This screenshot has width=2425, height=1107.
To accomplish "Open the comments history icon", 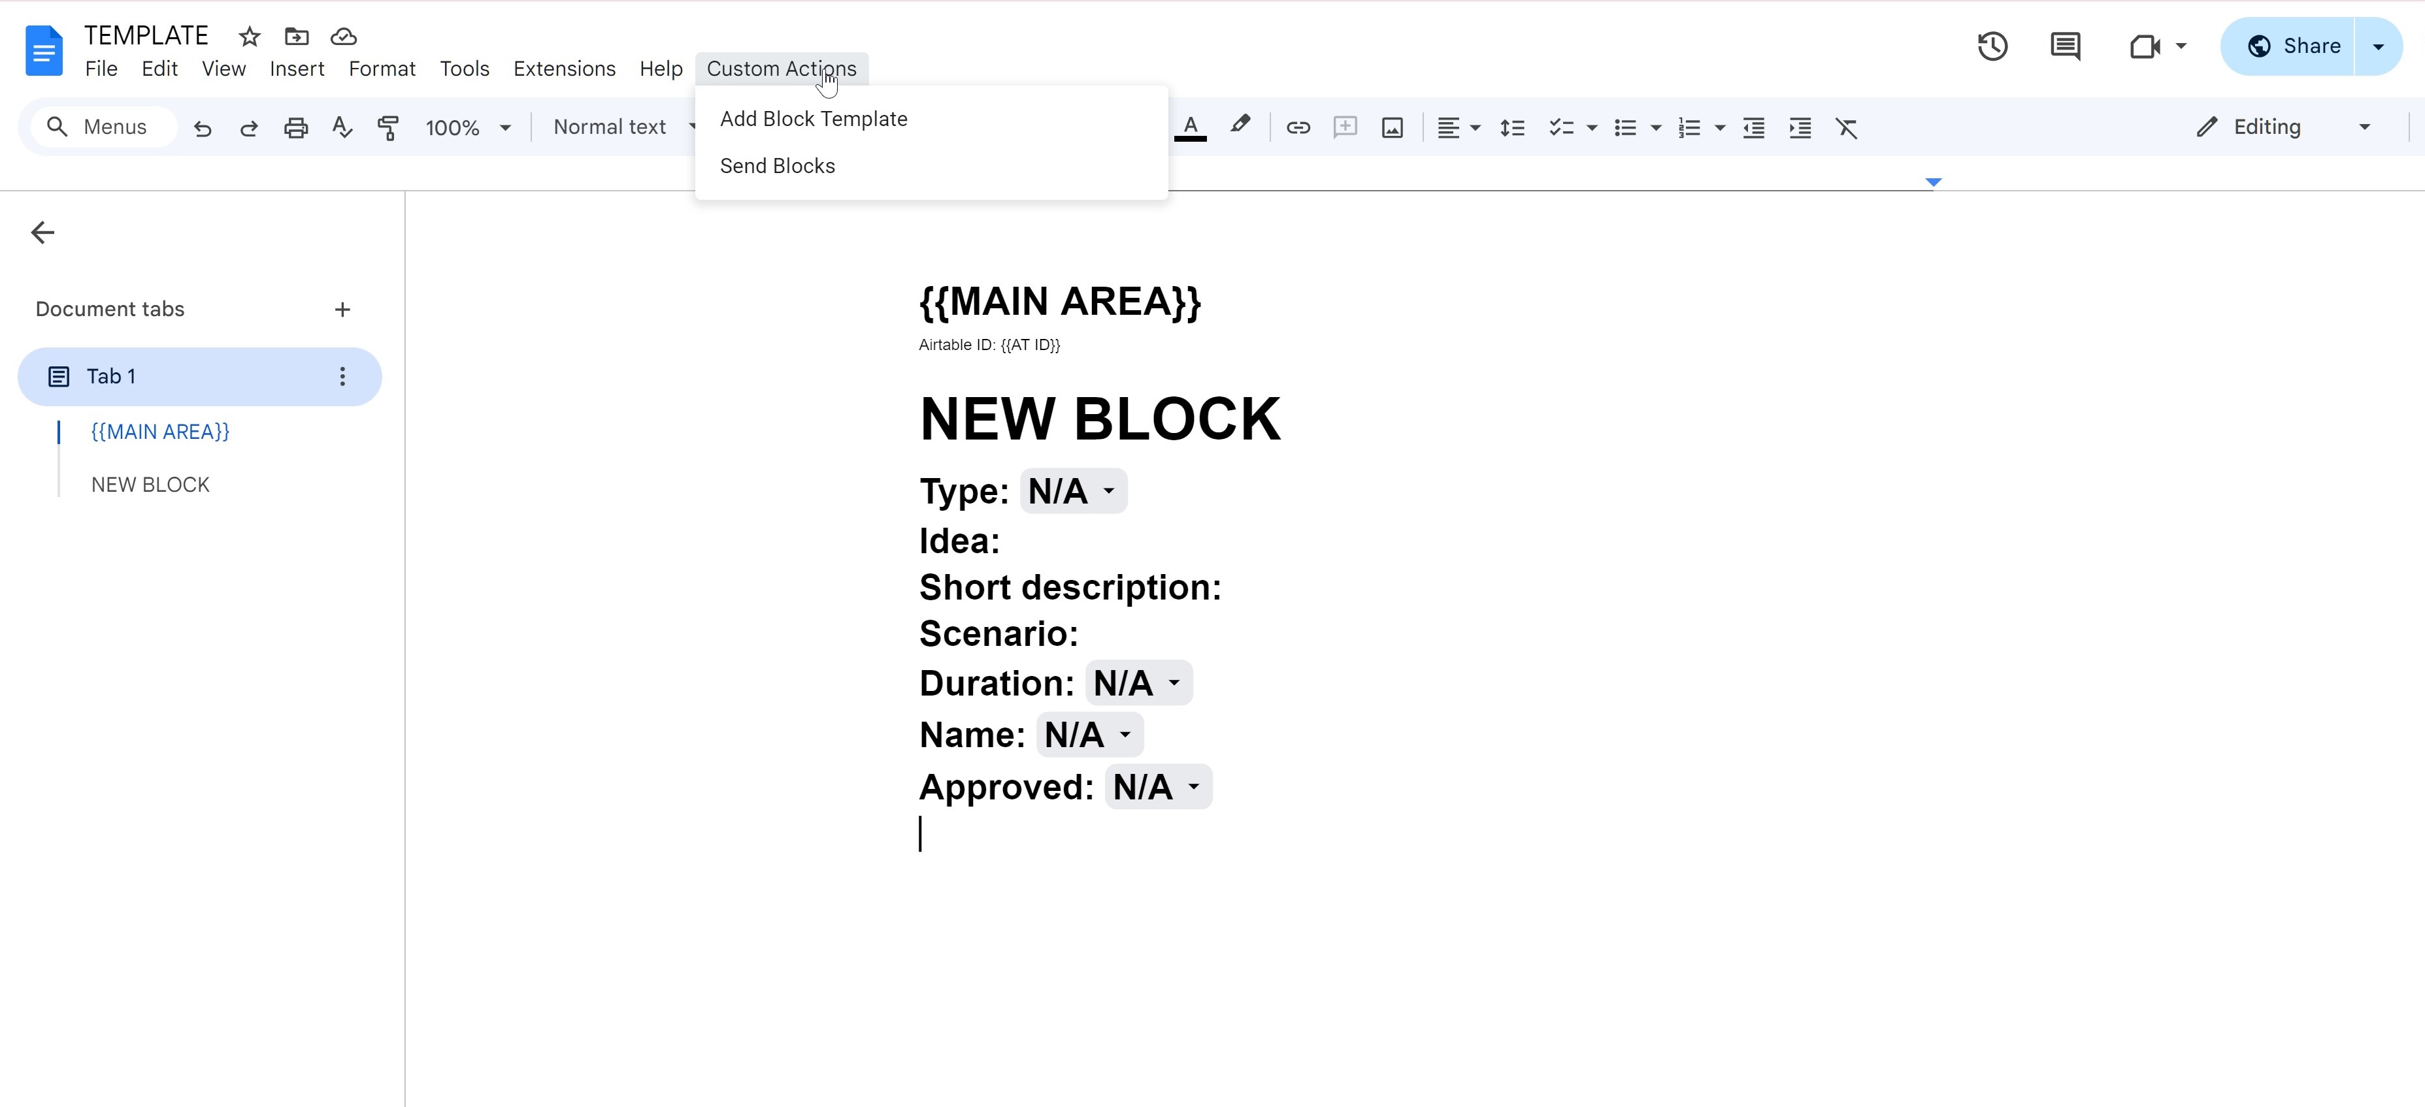I will 2066,46.
